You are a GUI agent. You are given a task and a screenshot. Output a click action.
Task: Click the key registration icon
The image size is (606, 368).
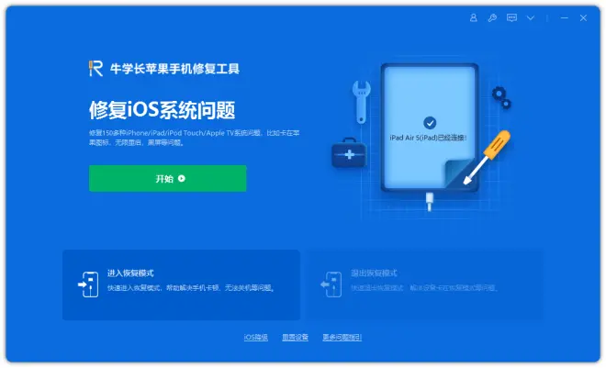click(492, 17)
